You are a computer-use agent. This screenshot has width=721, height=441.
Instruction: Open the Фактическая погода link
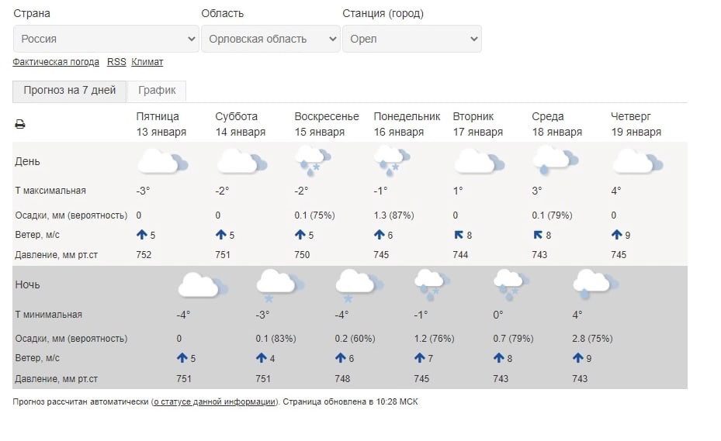pyautogui.click(x=56, y=62)
